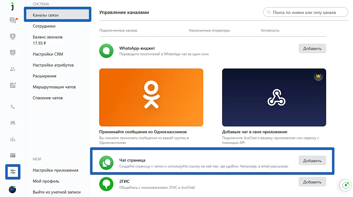Image resolution: width=353 pixels, height=197 pixels.
Task: Open the presentation chart icon in sidebar
Action: click(x=13, y=53)
